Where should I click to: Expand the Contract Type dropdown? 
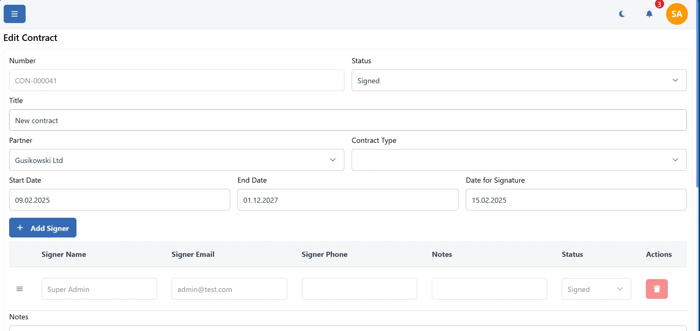click(x=519, y=160)
